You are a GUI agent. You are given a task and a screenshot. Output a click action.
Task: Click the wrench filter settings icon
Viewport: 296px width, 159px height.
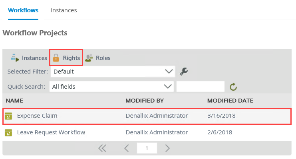(184, 72)
